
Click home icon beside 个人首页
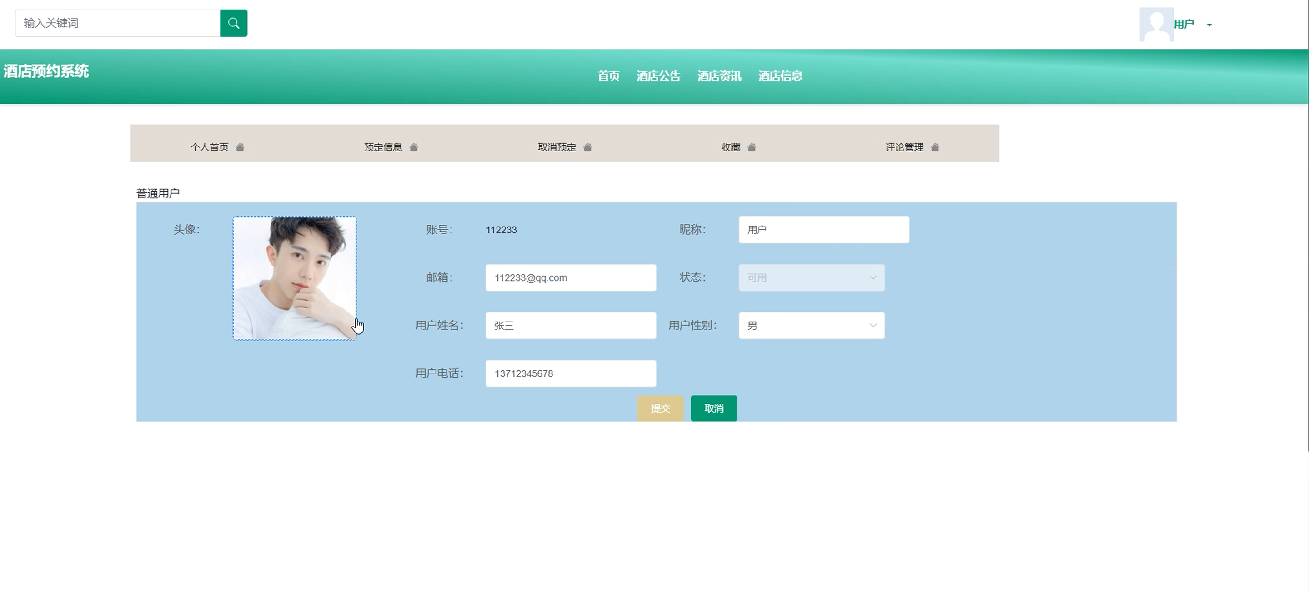[x=240, y=147]
